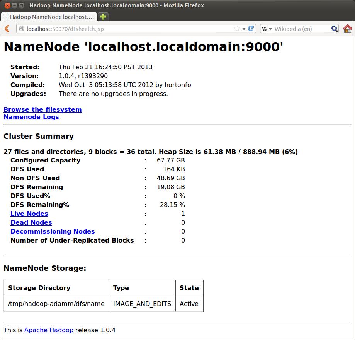
Task: Open the URL history dropdown arrow
Action: click(244, 29)
